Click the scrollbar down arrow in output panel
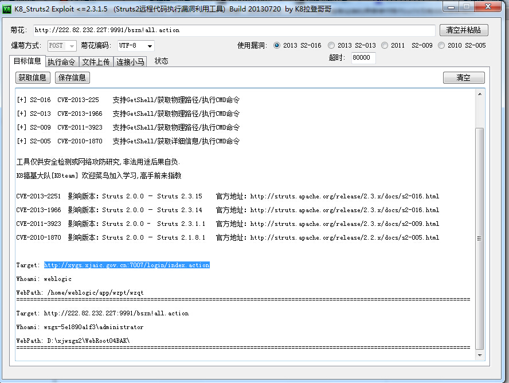The image size is (509, 383). click(480, 355)
